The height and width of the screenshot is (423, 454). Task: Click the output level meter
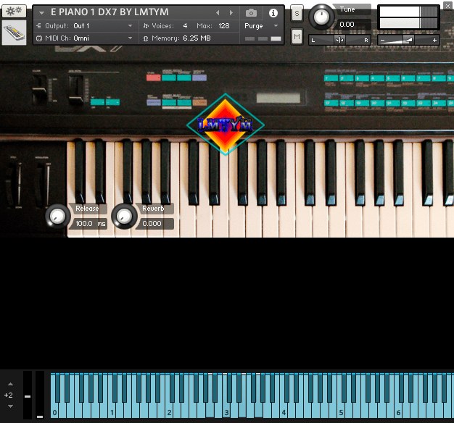(x=408, y=17)
